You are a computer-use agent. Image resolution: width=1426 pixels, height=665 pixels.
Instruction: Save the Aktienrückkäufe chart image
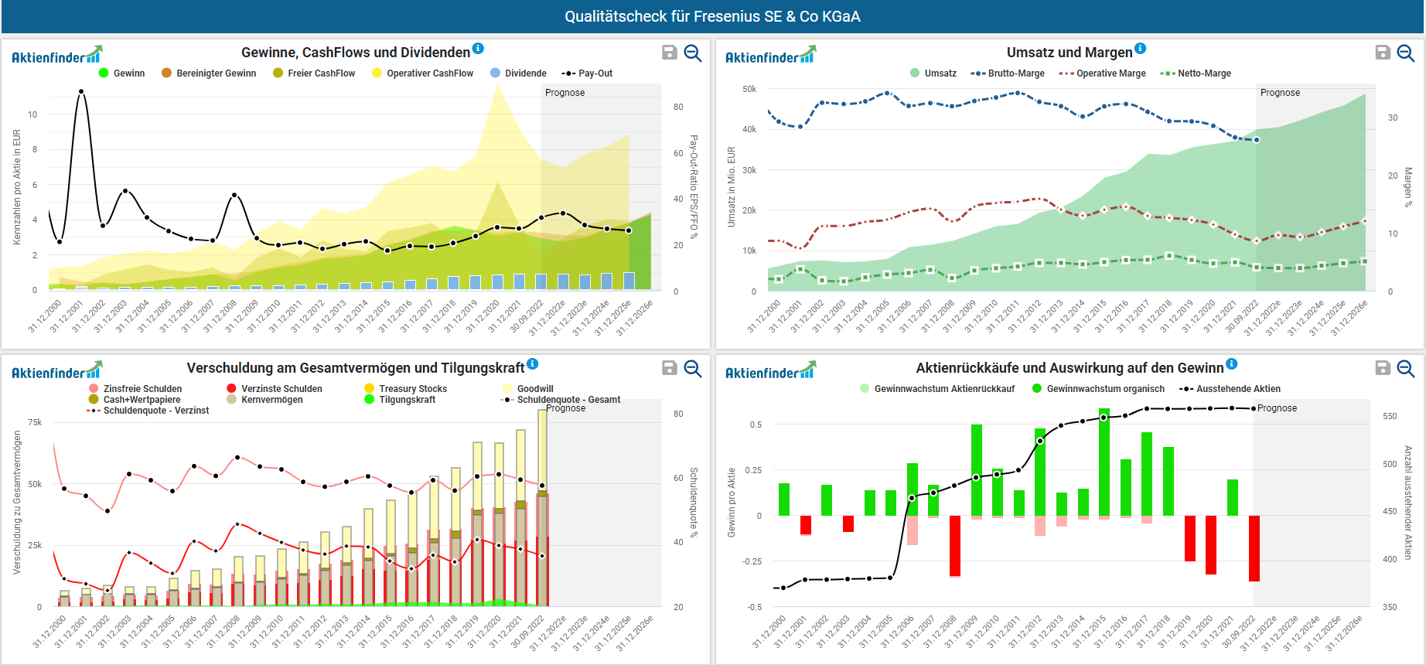1383,368
